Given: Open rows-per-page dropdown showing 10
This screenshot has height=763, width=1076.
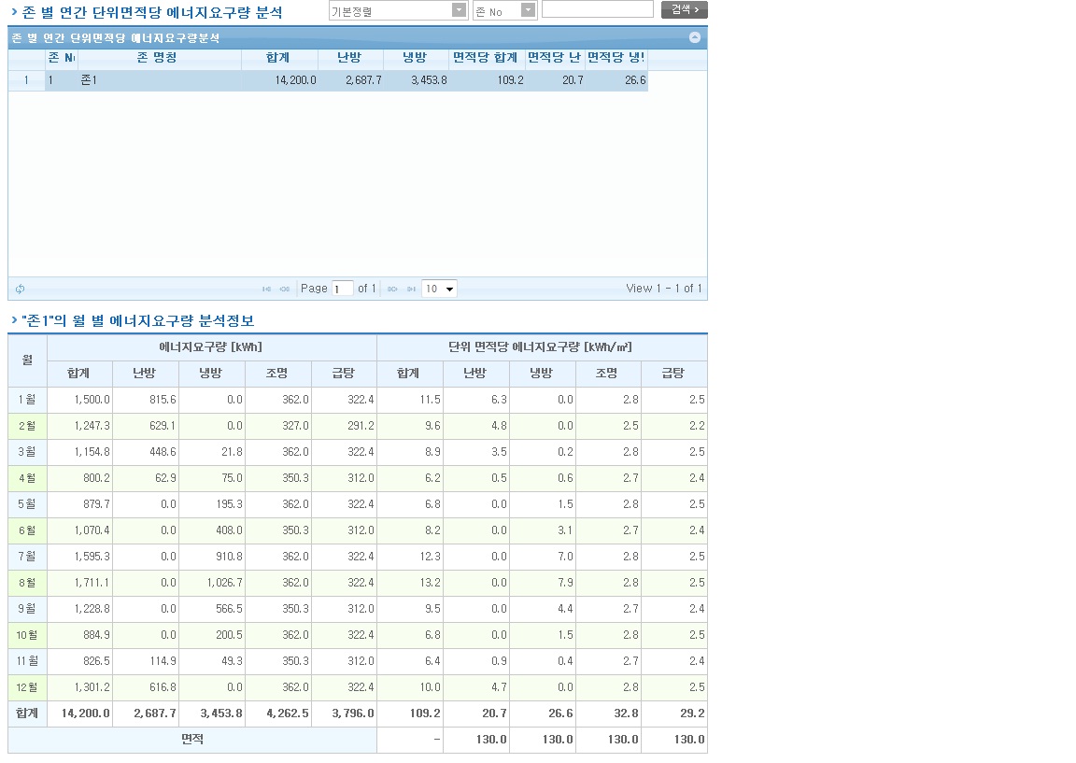Looking at the screenshot, I should coord(439,290).
